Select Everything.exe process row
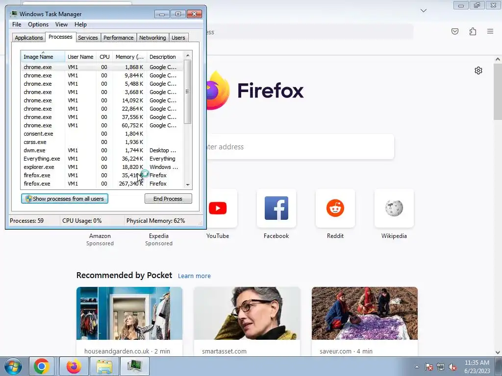Viewport: 502px width, 376px height. click(102, 159)
